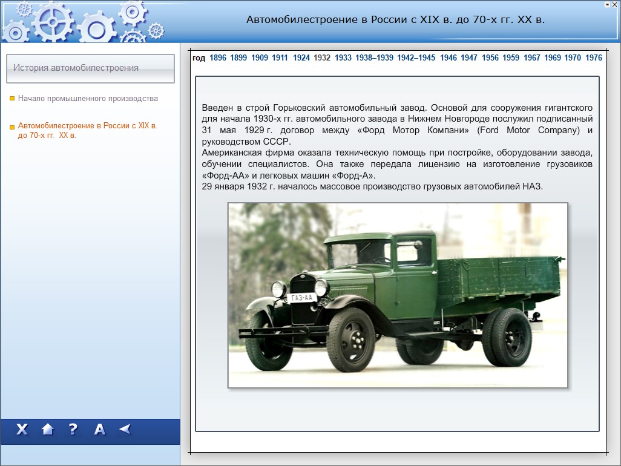
Task: Open 'Начало промышленного производства' section
Action: click(88, 99)
